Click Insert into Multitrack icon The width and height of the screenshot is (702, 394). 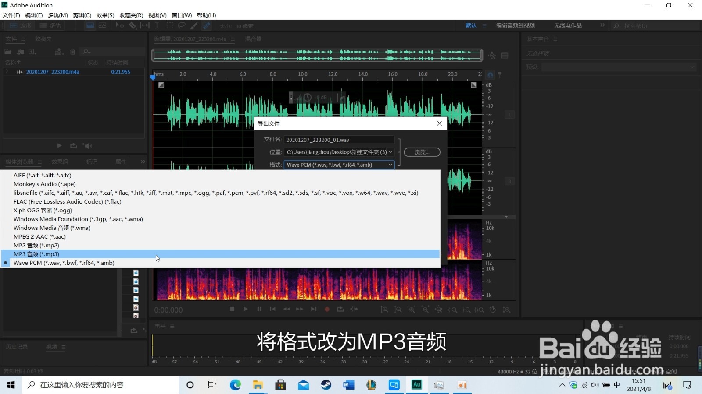tap(59, 52)
